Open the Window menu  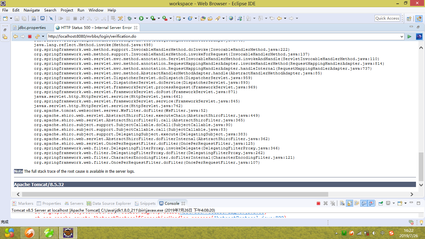click(96, 10)
